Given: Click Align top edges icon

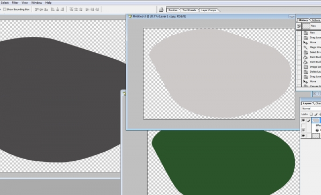Looking at the screenshot, I should (x=36, y=10).
